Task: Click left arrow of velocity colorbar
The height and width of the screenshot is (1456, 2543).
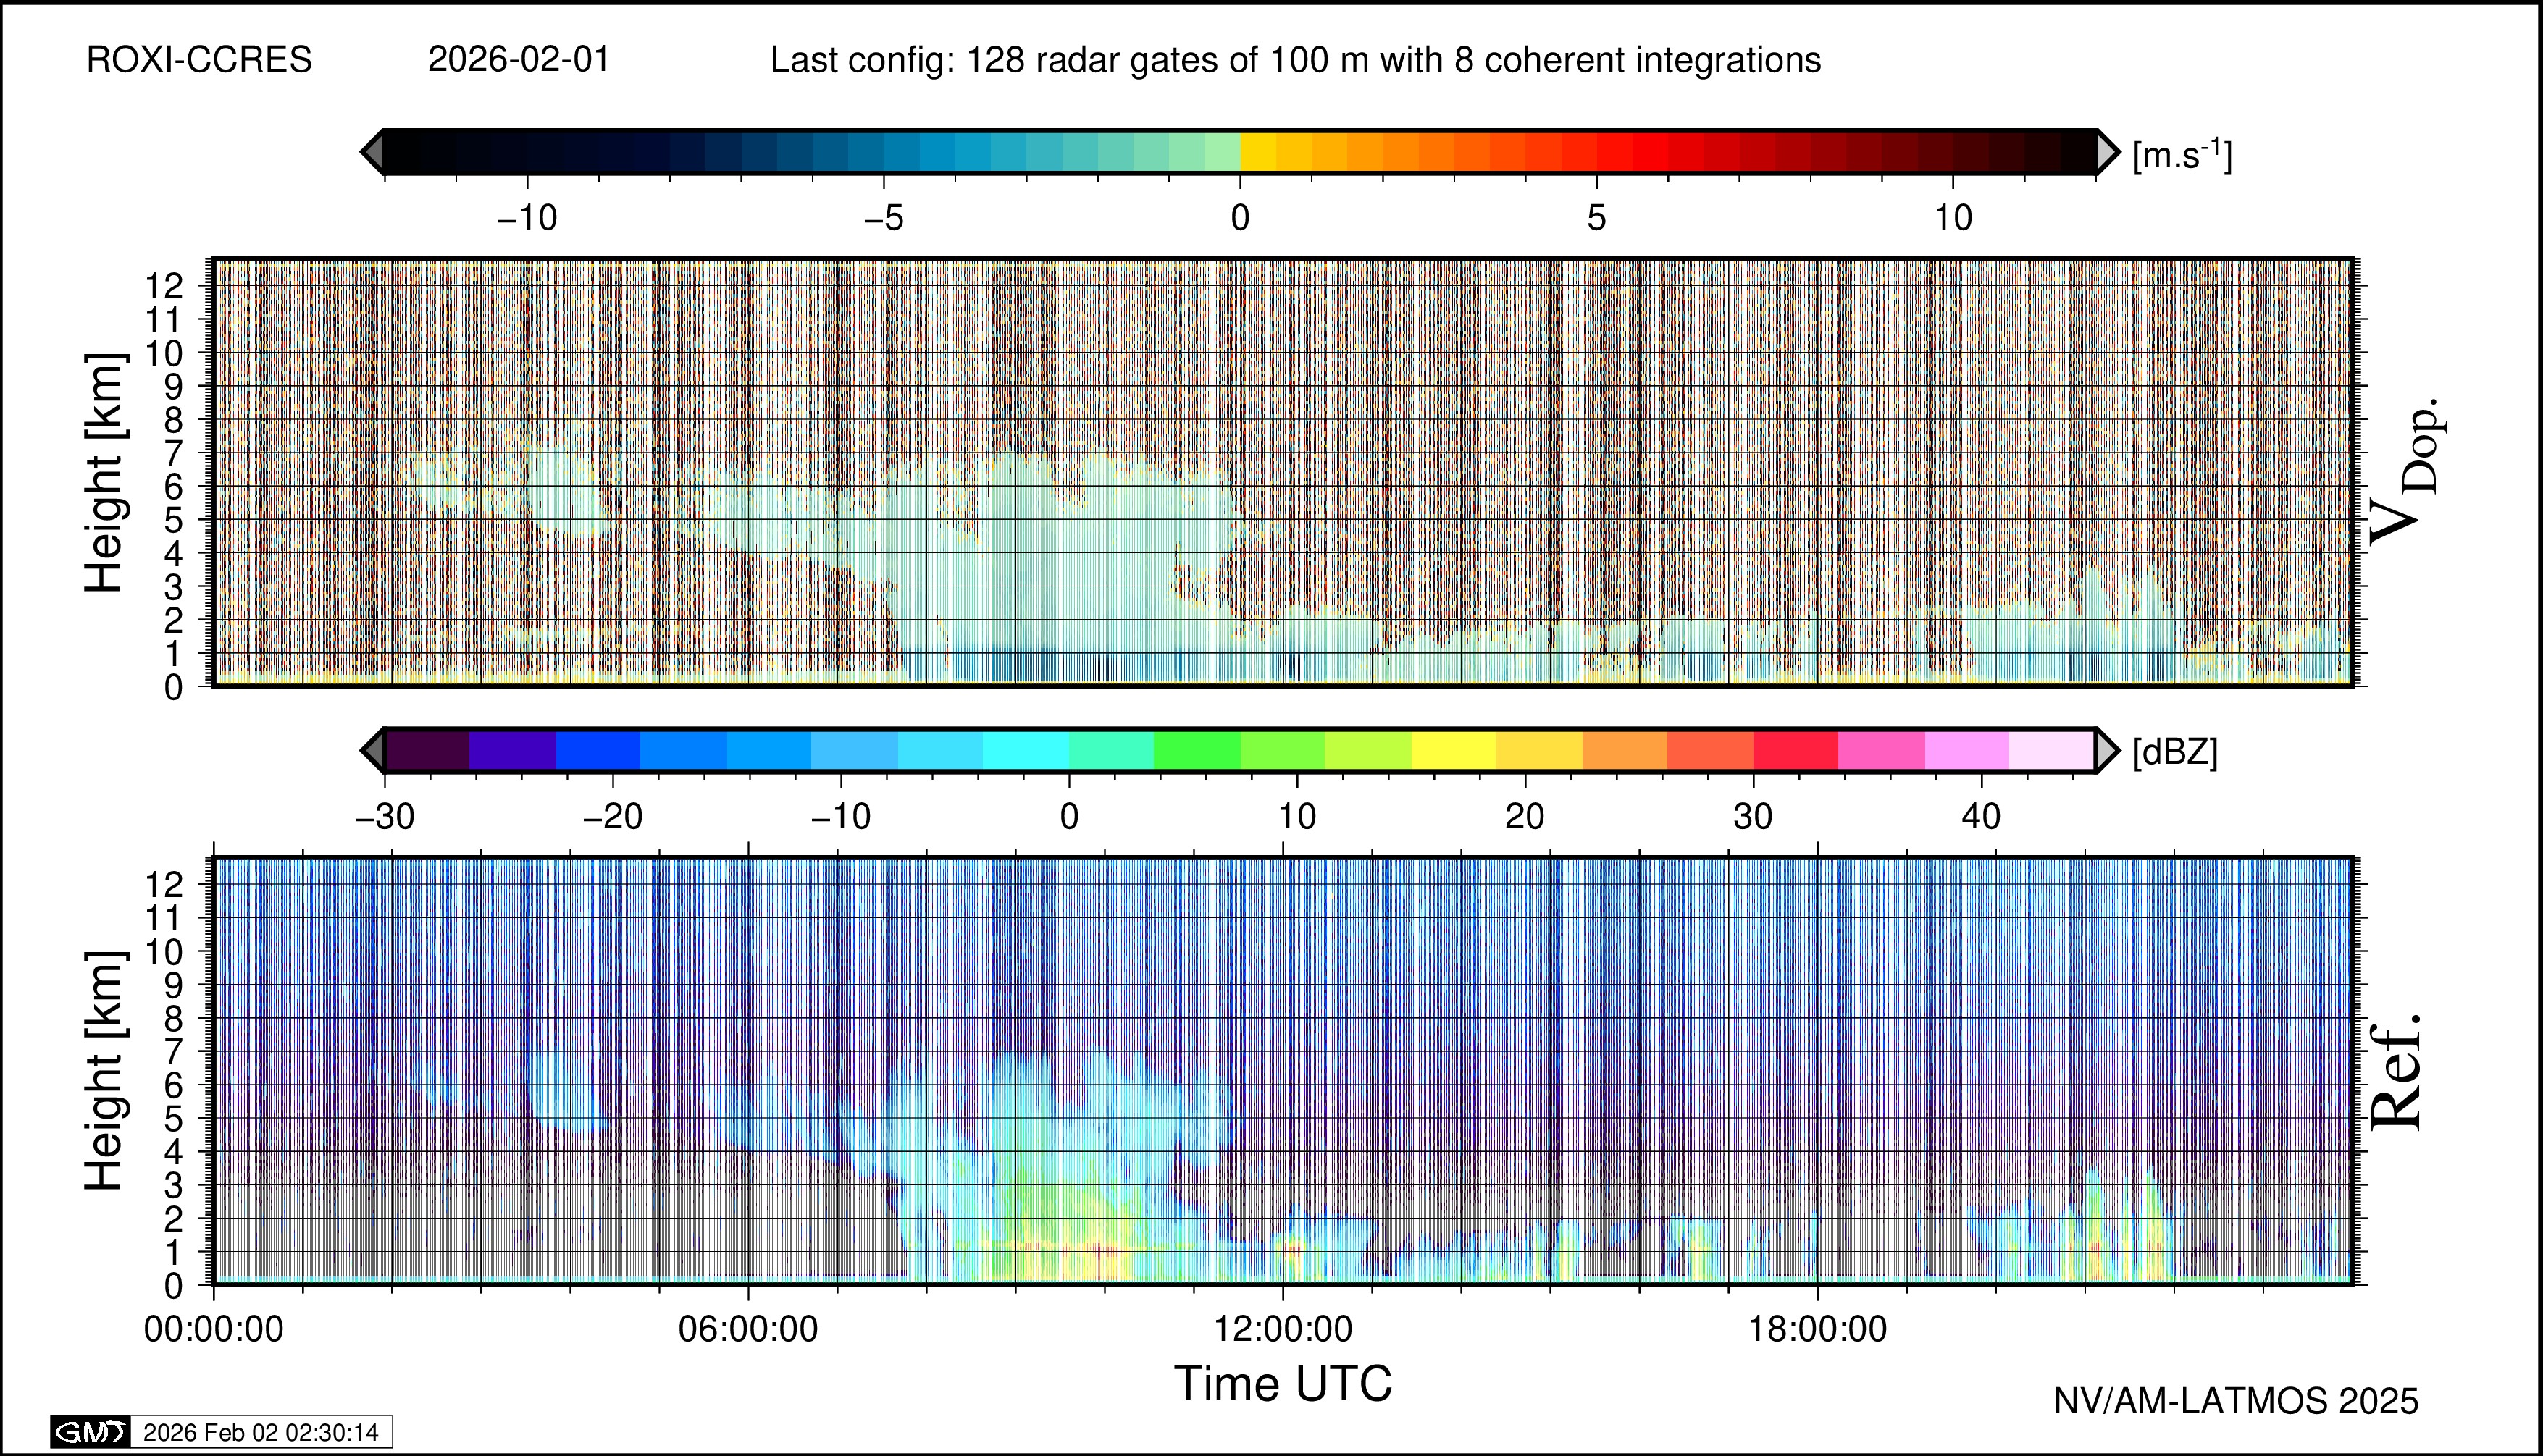Action: click(372, 152)
